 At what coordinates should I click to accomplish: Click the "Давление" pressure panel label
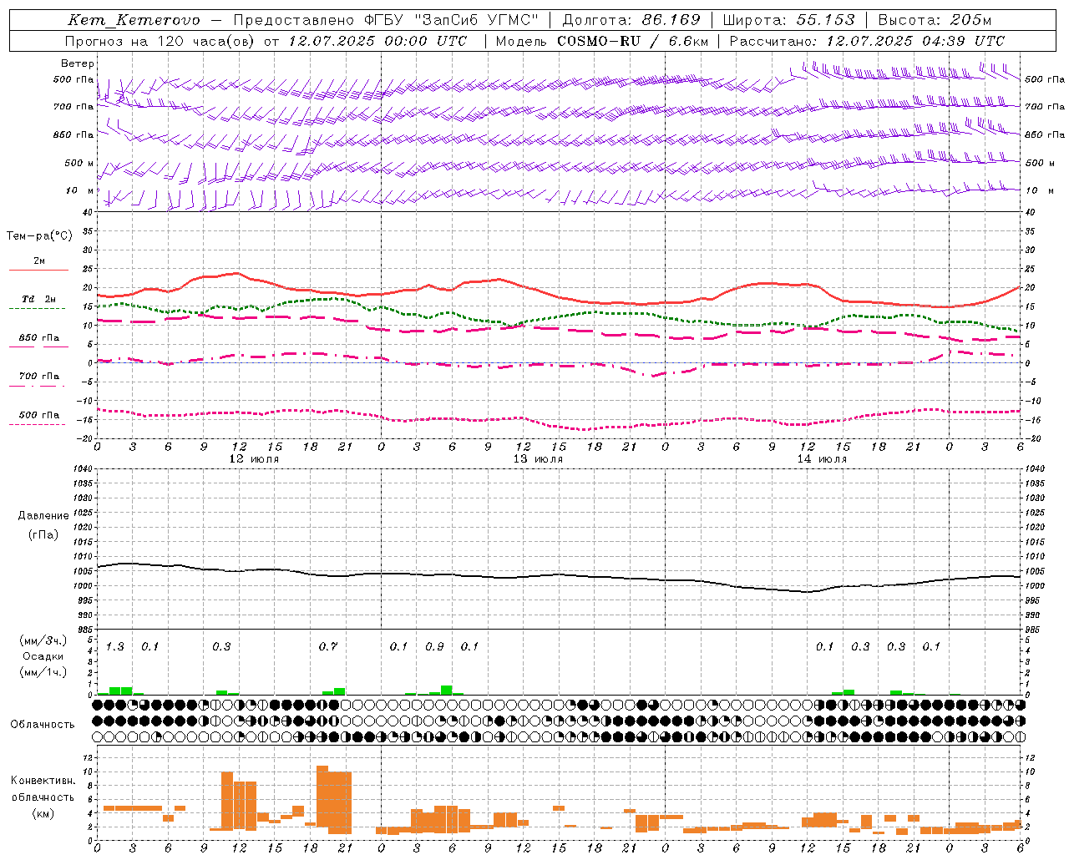43,516
